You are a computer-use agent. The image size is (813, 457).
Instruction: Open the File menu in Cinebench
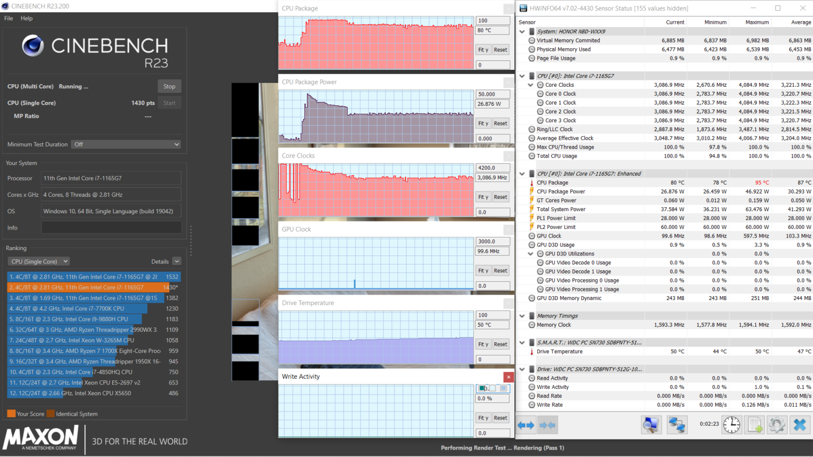click(8, 18)
